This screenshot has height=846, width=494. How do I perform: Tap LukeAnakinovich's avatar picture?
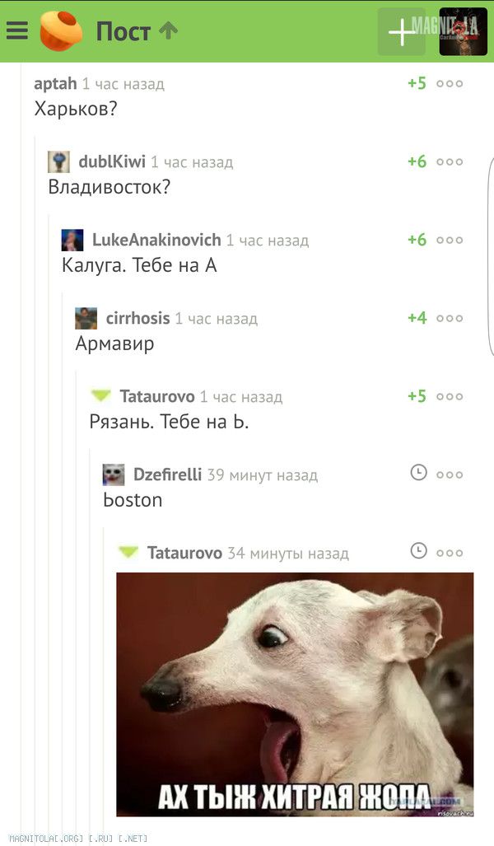pyautogui.click(x=72, y=240)
